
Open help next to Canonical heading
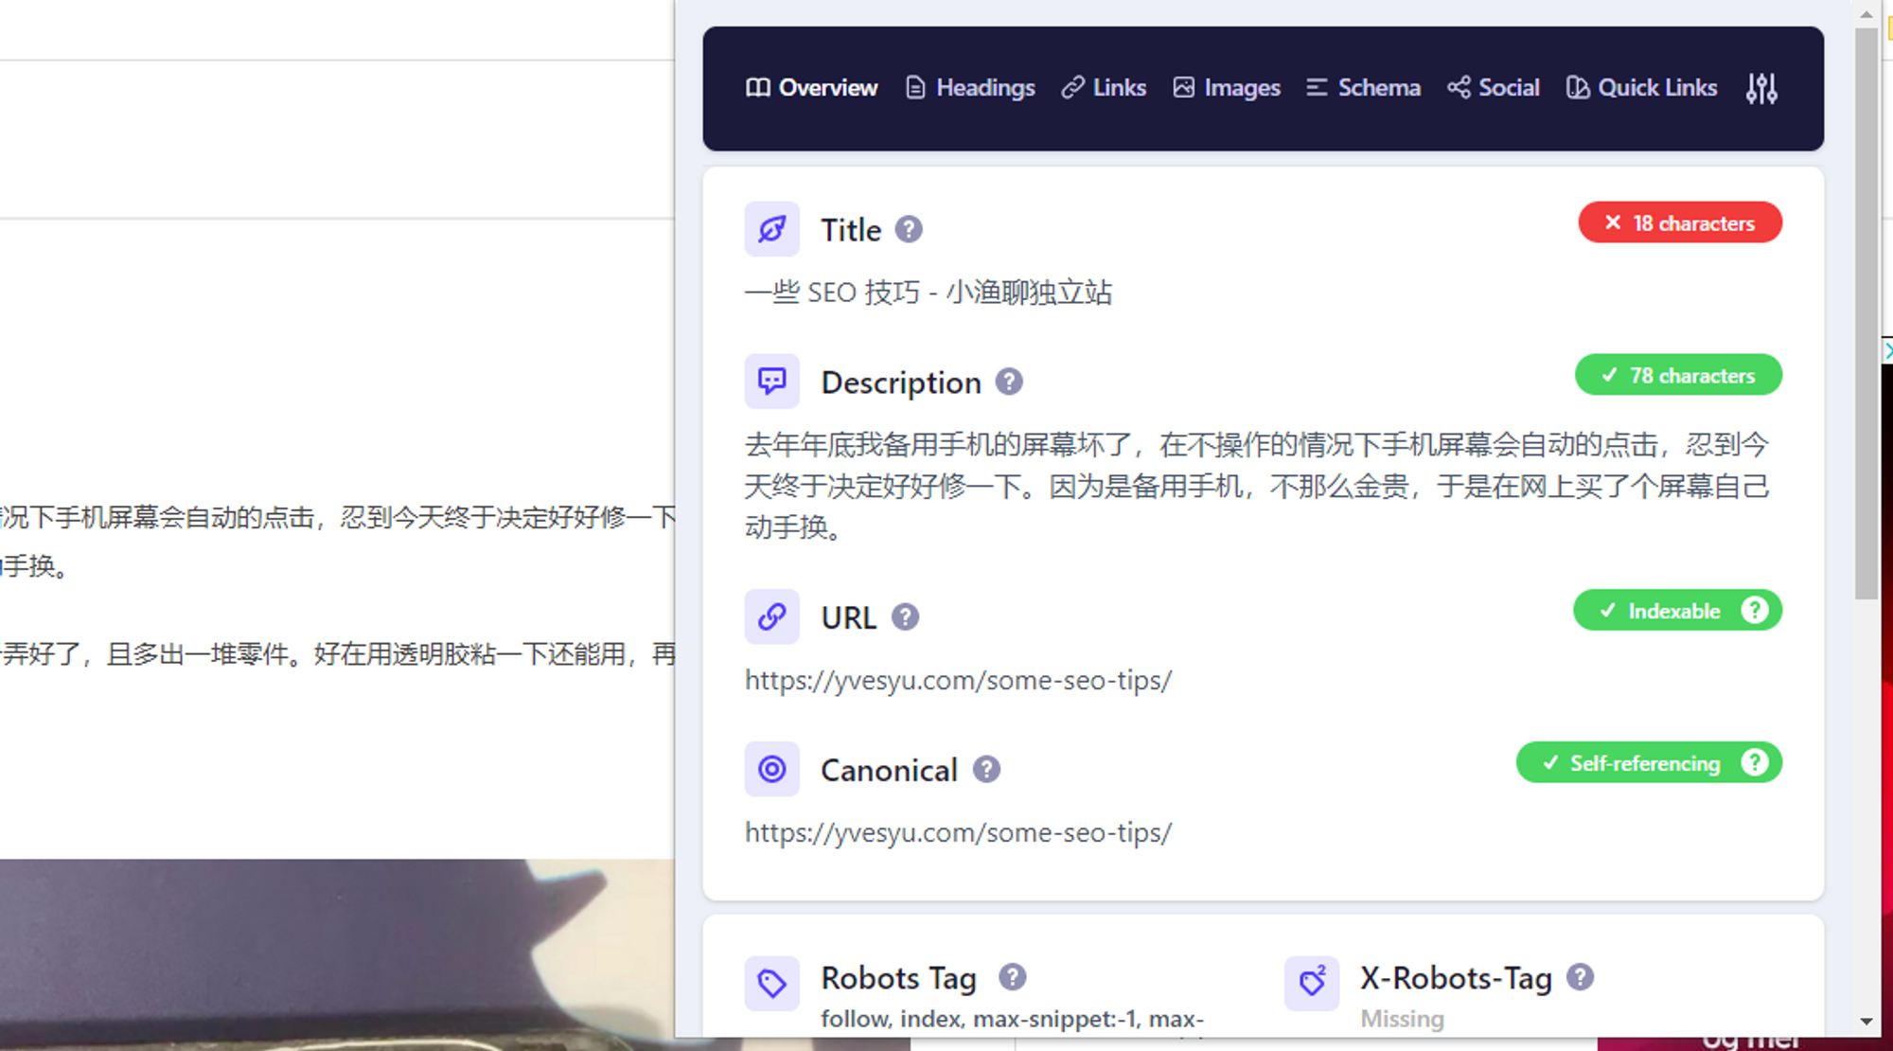(986, 769)
